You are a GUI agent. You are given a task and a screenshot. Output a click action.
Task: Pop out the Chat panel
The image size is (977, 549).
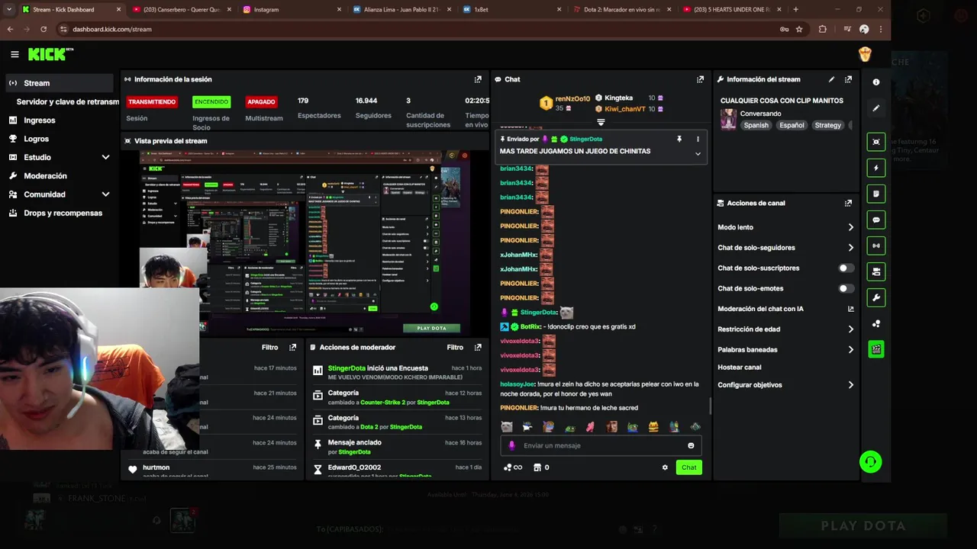700,79
